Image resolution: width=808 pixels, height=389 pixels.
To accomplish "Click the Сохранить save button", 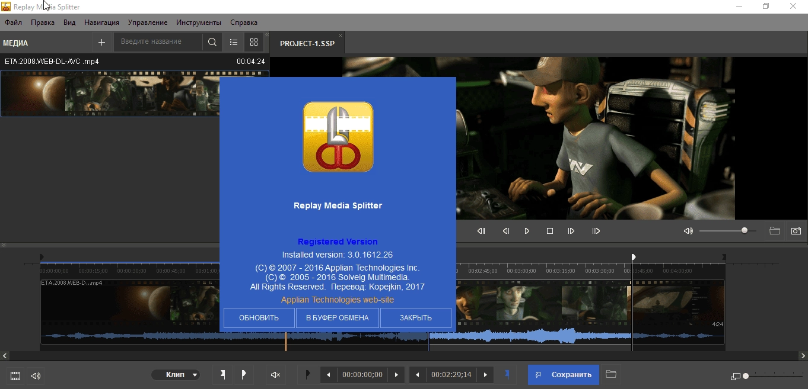I will coord(564,375).
